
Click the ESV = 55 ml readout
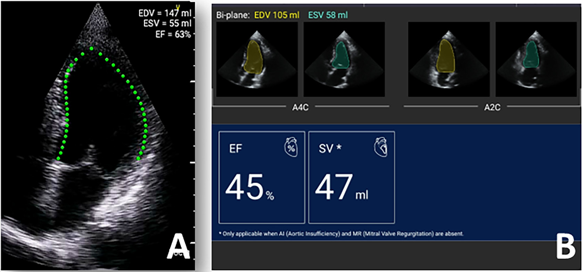[x=167, y=24]
